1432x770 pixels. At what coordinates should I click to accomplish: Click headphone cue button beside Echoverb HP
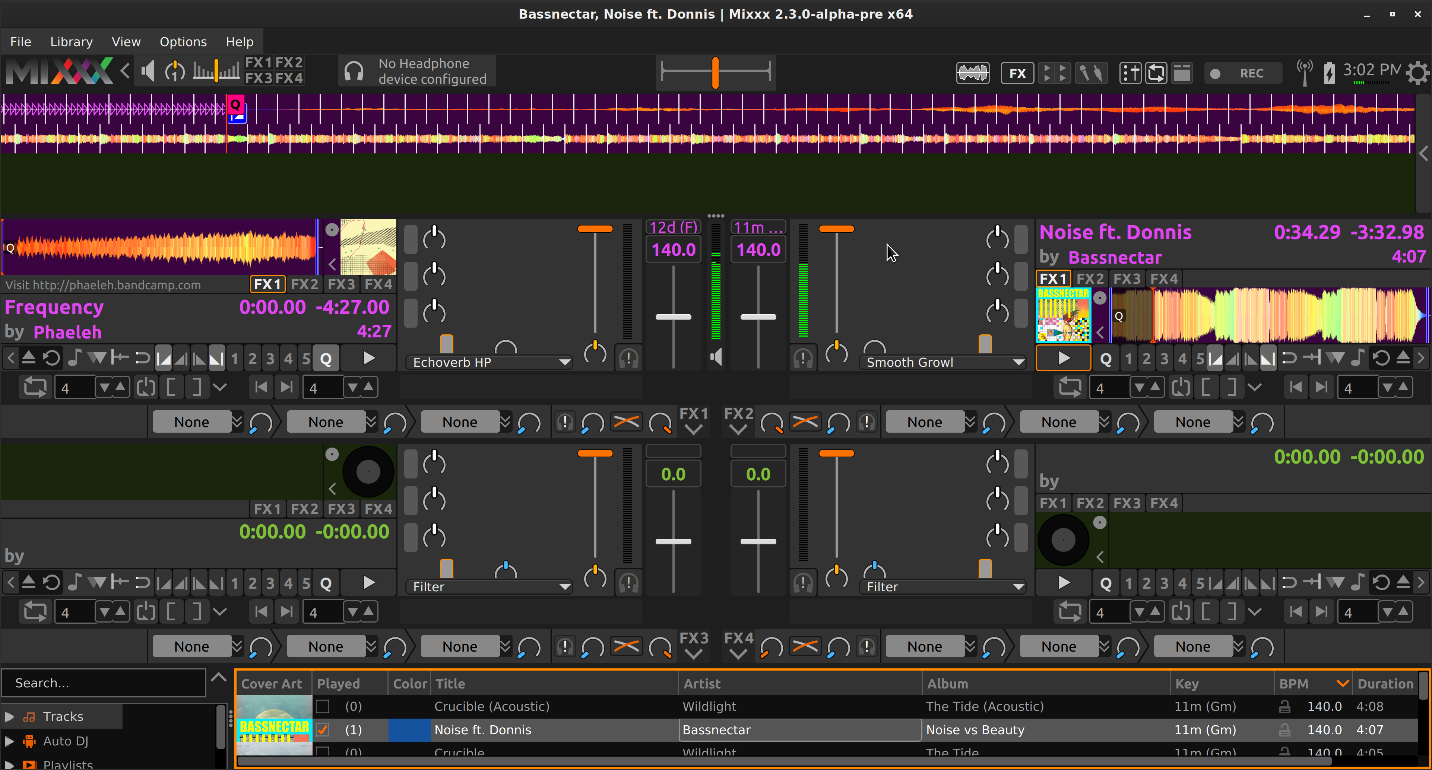[628, 358]
